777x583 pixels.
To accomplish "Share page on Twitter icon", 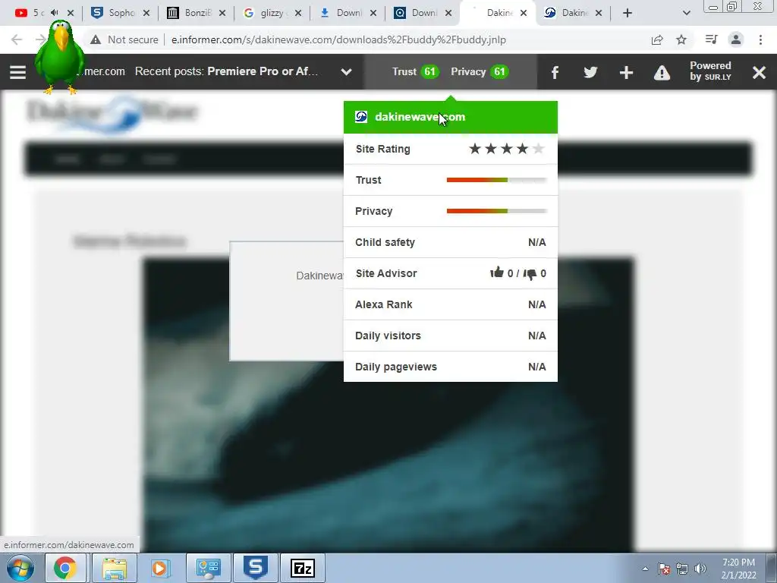I will click(x=590, y=72).
